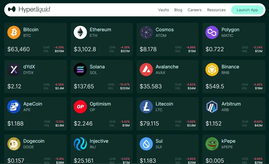
Task: Click dYdX's -6.38% change value
Action: click(59, 85)
